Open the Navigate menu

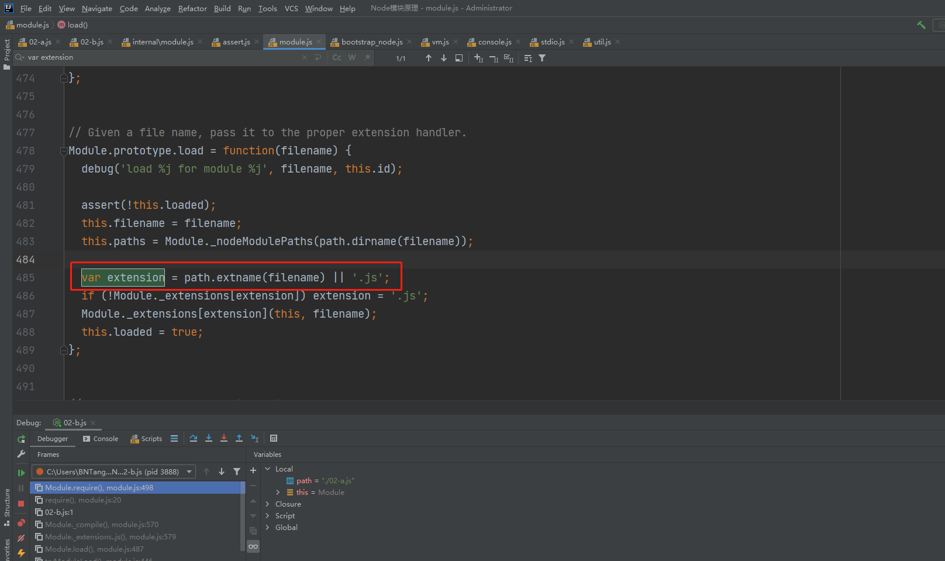97,8
